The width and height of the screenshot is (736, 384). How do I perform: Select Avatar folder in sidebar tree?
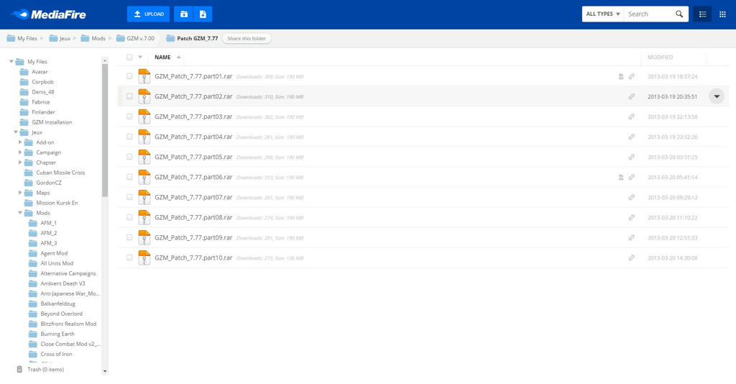(x=40, y=72)
